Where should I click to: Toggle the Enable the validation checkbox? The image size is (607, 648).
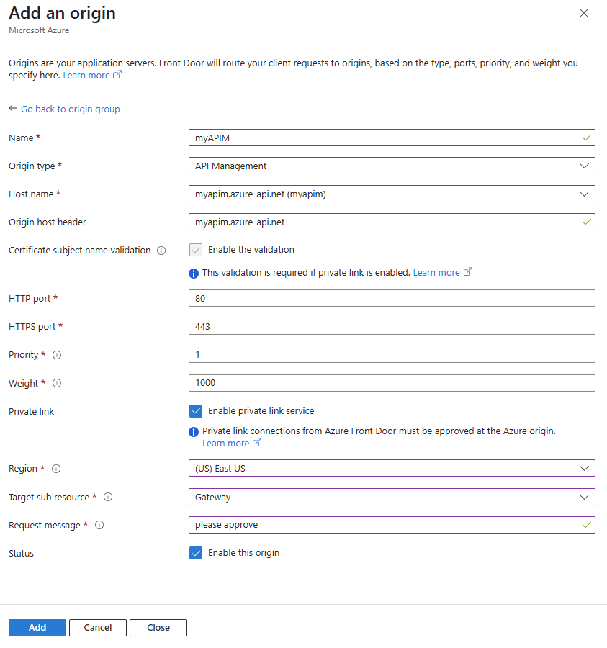(x=196, y=250)
